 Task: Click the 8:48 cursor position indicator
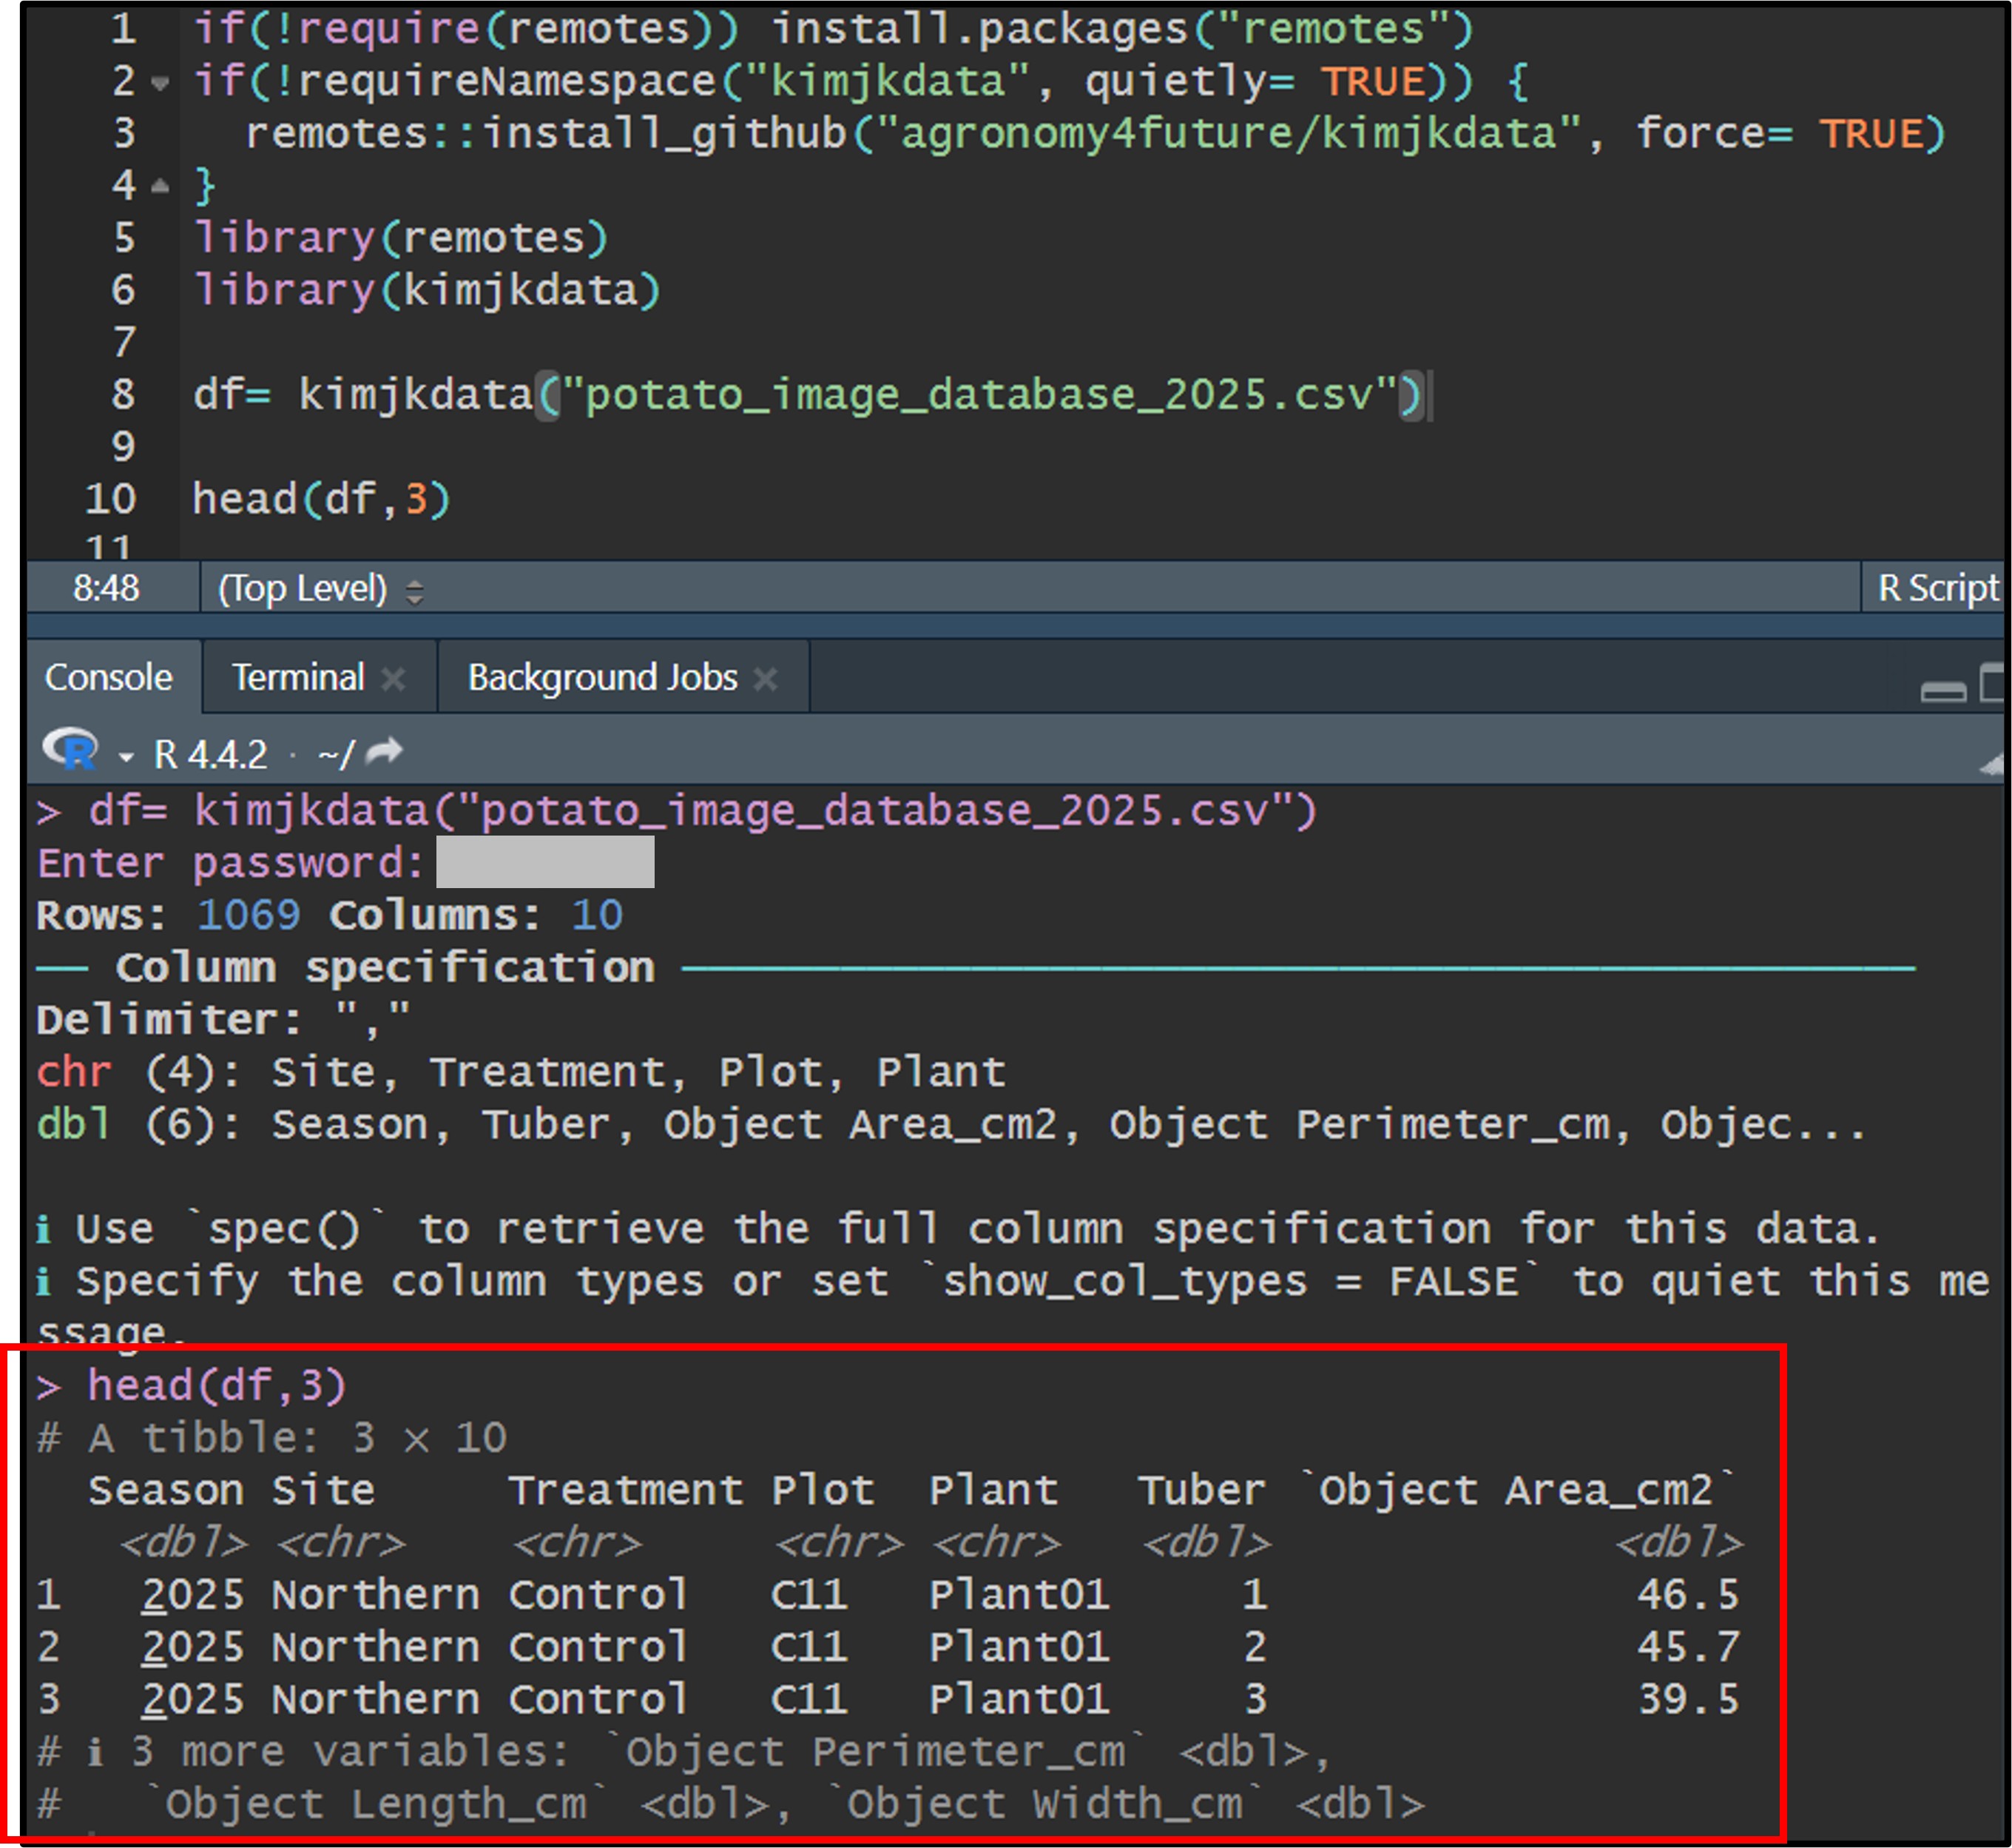coord(106,589)
